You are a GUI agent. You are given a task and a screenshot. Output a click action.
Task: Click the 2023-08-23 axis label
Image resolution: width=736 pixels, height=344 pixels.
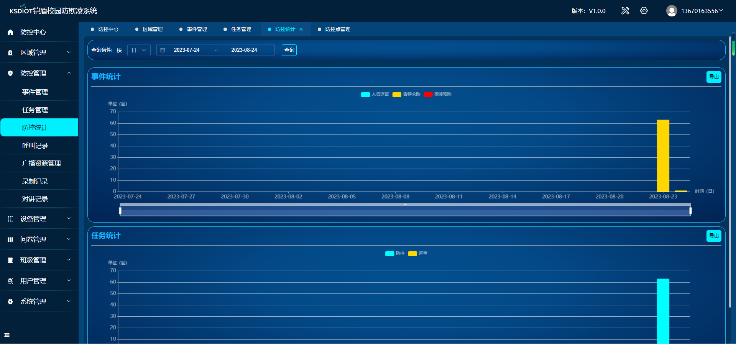(663, 197)
